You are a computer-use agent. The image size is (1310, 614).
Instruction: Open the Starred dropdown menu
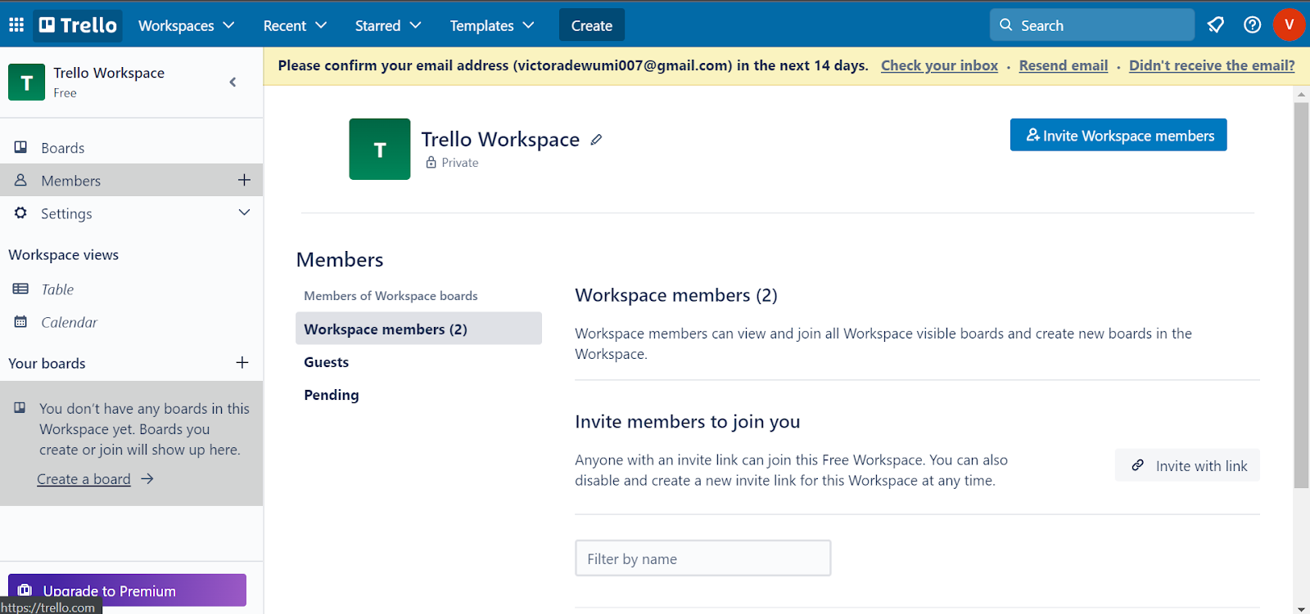(x=388, y=25)
